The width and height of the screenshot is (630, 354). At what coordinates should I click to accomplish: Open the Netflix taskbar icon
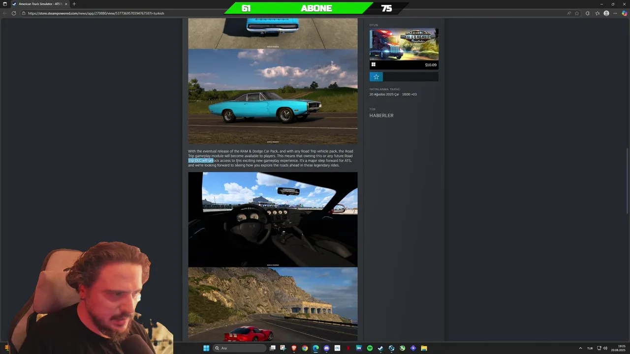(x=348, y=348)
